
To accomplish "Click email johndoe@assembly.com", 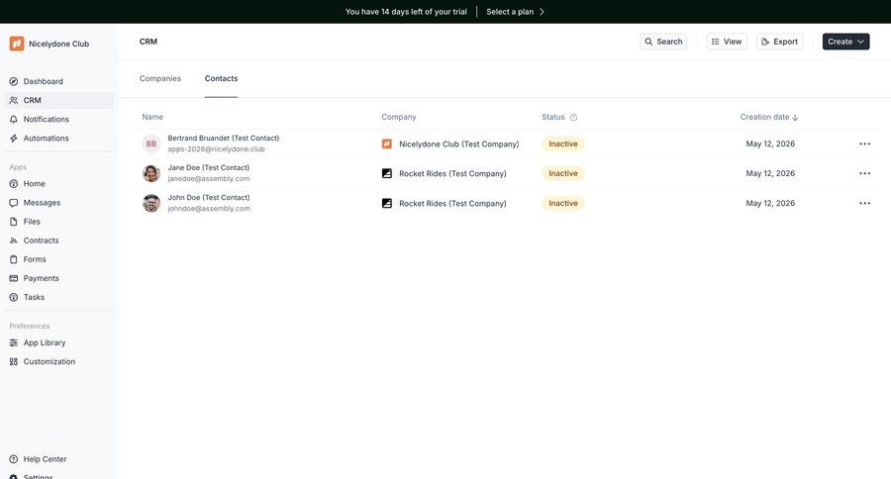I will tap(209, 209).
